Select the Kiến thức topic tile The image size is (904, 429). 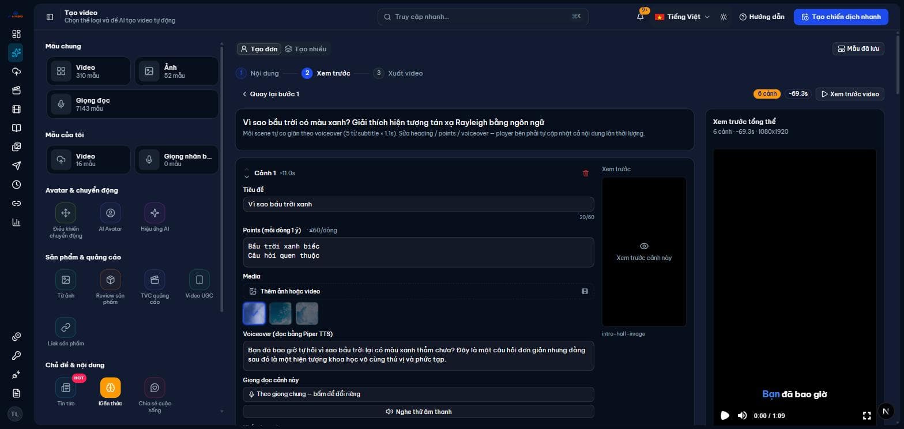pos(110,392)
